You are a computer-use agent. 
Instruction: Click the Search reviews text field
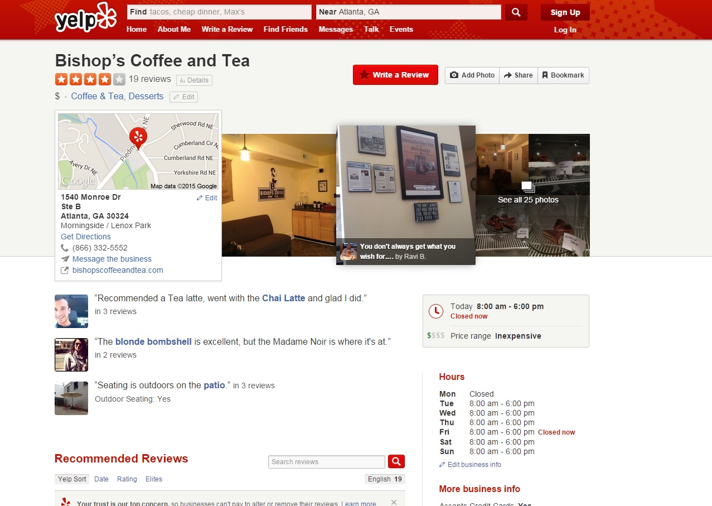(326, 462)
